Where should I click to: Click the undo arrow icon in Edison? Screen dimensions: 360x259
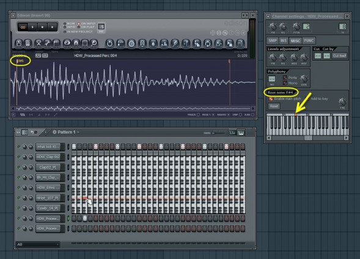[109, 43]
